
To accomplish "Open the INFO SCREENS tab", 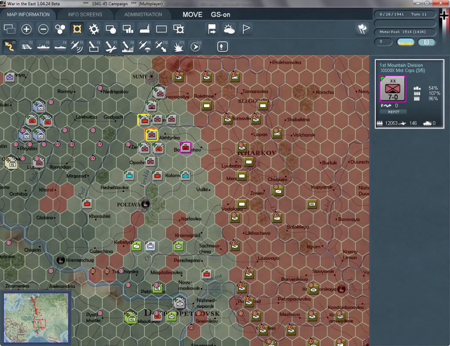I will 85,15.
